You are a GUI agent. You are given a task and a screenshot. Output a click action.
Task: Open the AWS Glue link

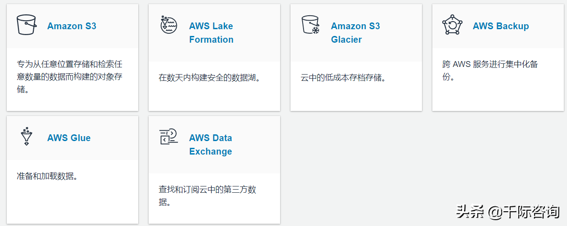click(69, 138)
